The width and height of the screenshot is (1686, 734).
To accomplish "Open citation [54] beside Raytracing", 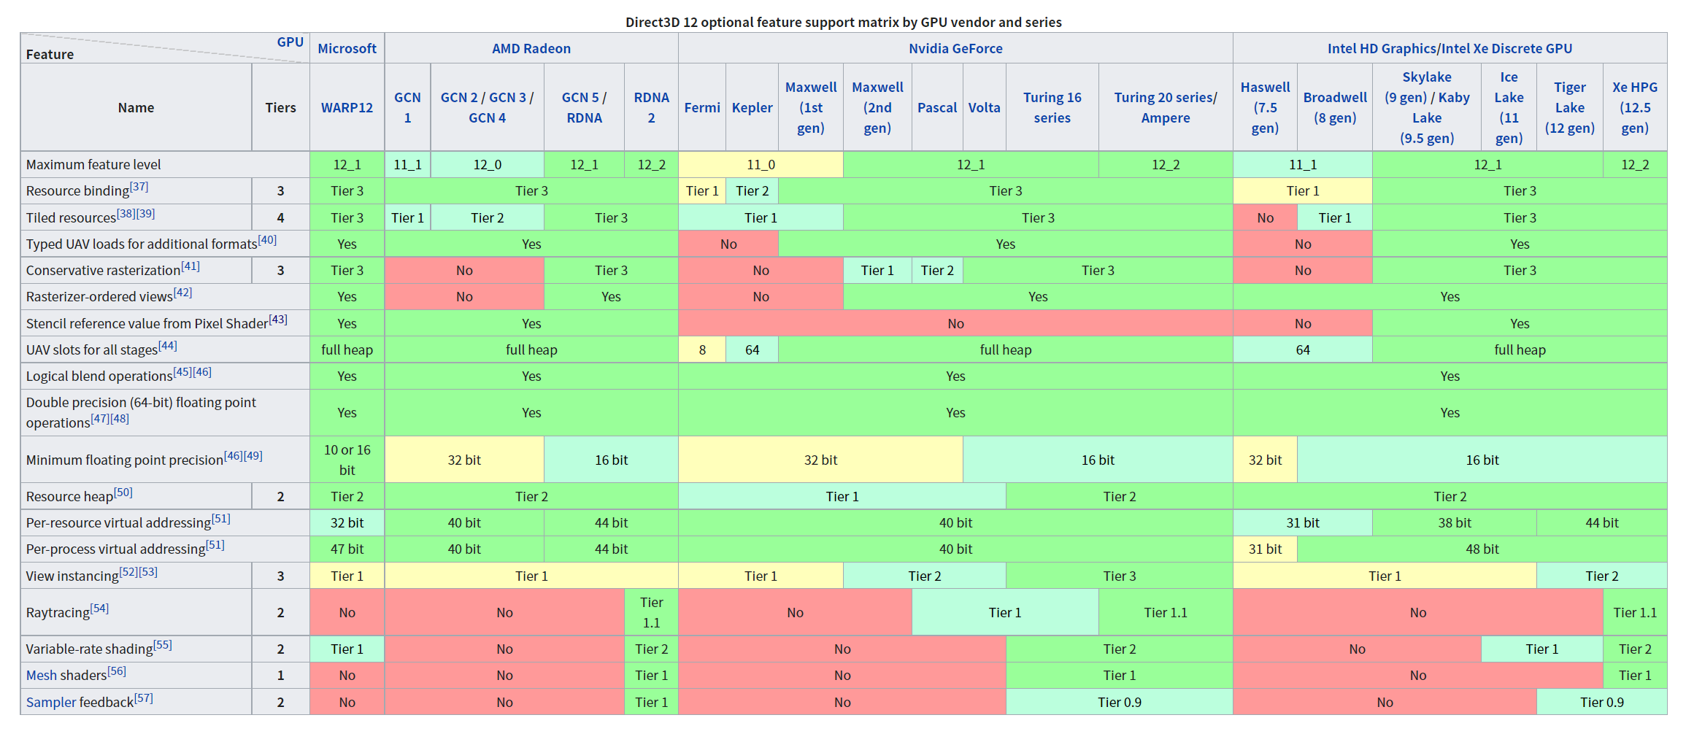I will click(99, 609).
